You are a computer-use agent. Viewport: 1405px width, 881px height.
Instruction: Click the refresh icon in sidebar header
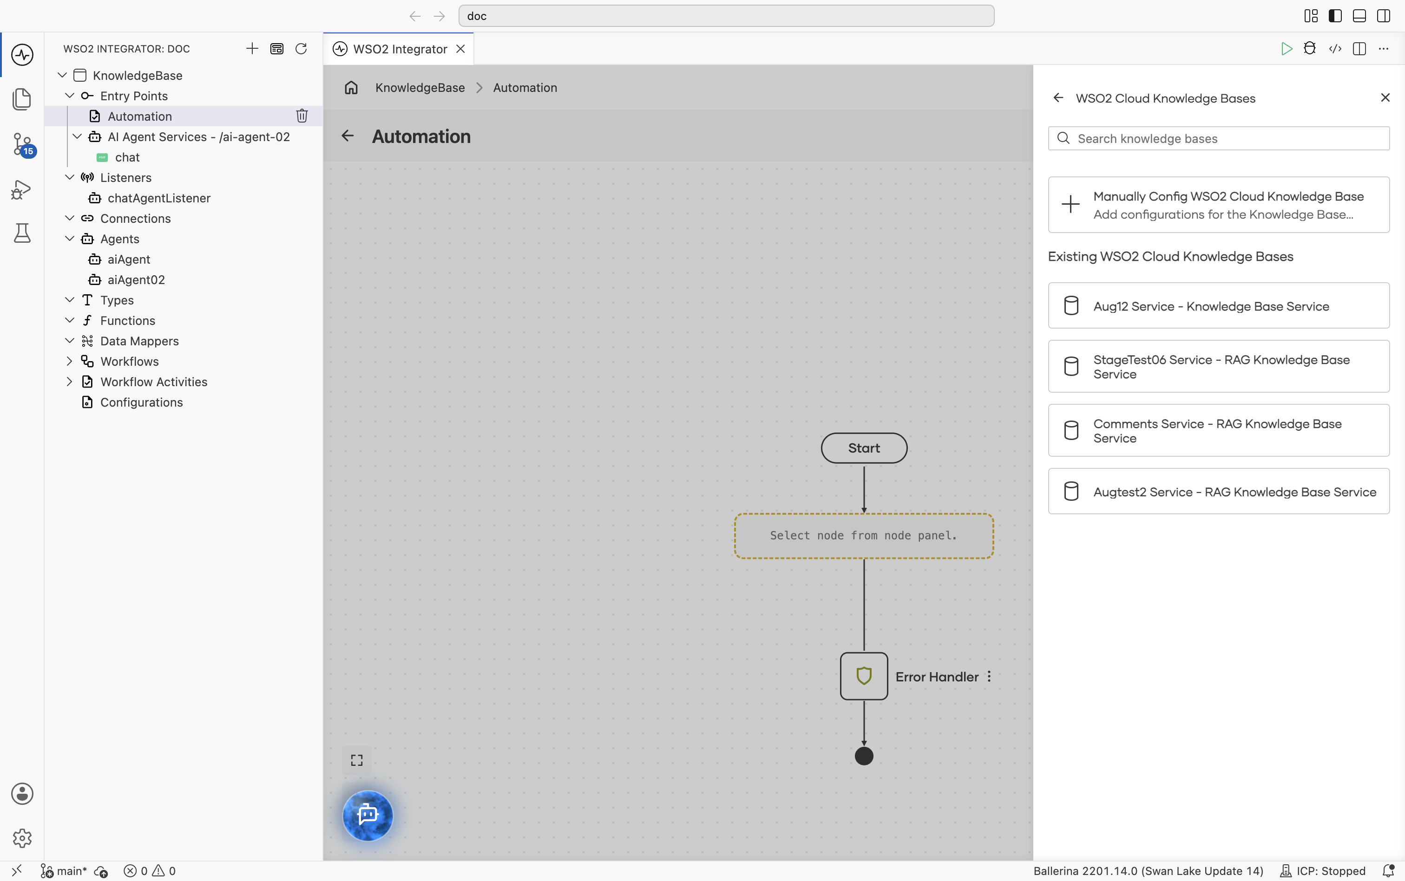(x=301, y=49)
